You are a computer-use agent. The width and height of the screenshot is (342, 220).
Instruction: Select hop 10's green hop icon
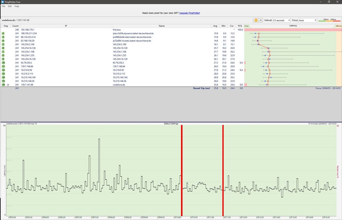click(x=3, y=63)
